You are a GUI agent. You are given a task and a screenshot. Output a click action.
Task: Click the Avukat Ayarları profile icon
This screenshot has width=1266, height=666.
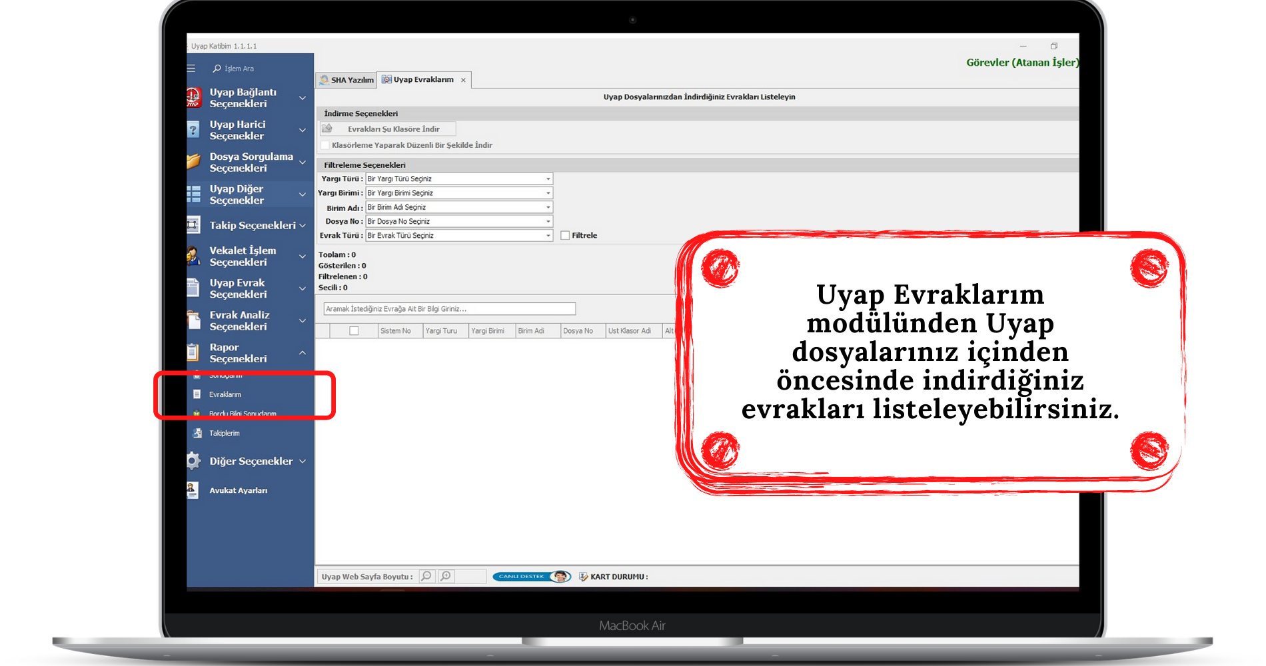coord(193,490)
